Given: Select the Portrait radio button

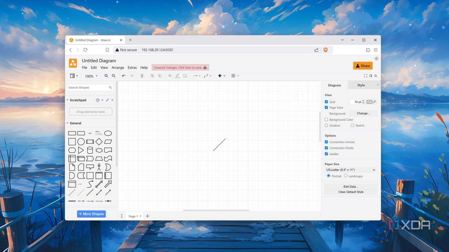Looking at the screenshot, I should tap(328, 176).
